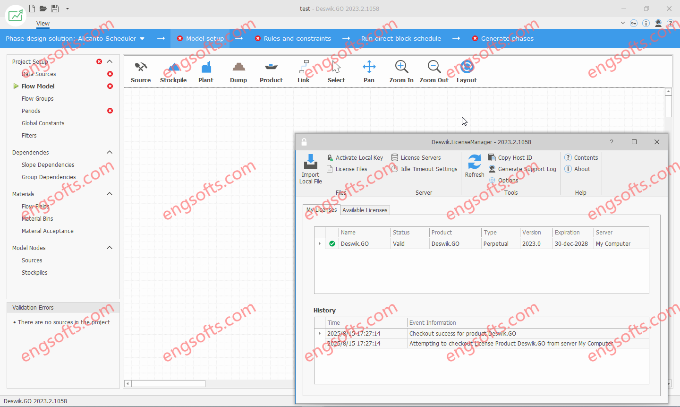Select Slope Dependencies in sidebar

click(x=48, y=165)
